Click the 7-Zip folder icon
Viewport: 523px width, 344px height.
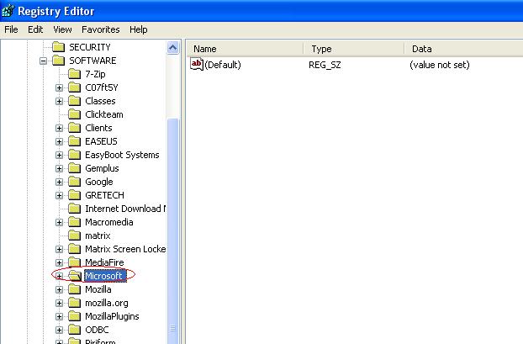[x=74, y=74]
